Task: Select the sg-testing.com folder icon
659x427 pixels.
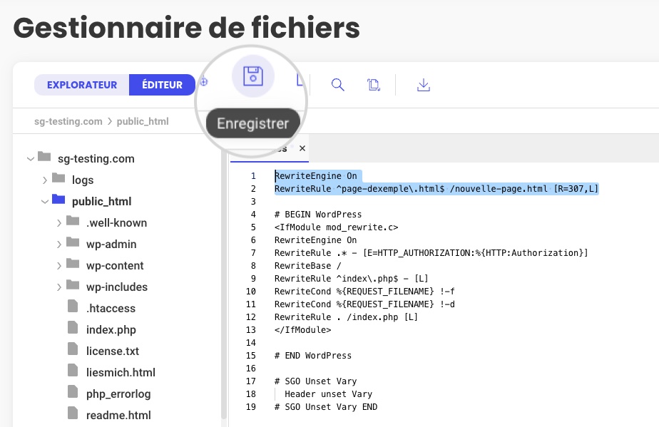Action: pyautogui.click(x=44, y=157)
